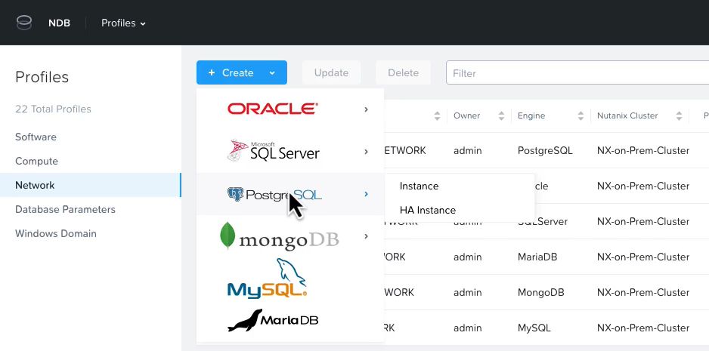Choose HA Instance from PostgreSQL submenu
The image size is (709, 351).
pos(428,210)
